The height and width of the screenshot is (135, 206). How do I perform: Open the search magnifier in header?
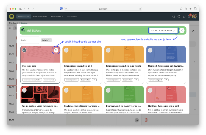tap(174, 16)
